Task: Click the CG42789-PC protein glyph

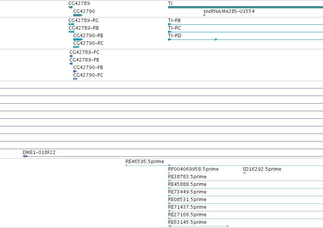Action: [x=71, y=56]
